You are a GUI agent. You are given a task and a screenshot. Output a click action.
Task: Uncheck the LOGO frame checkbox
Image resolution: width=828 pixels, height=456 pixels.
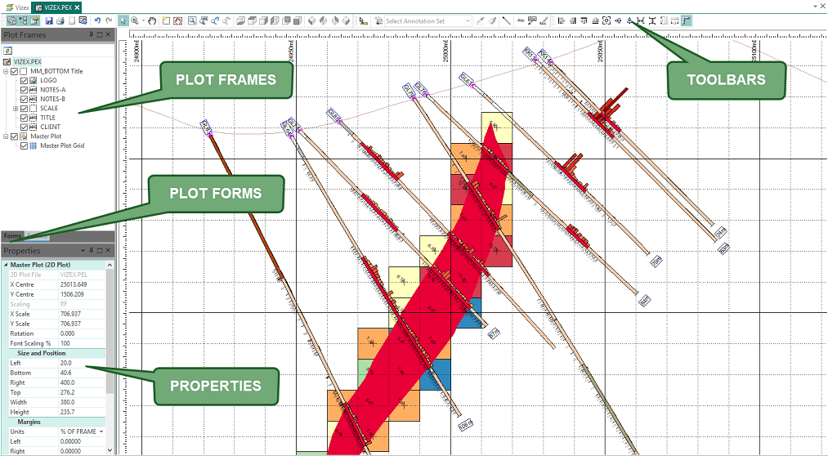(x=24, y=80)
